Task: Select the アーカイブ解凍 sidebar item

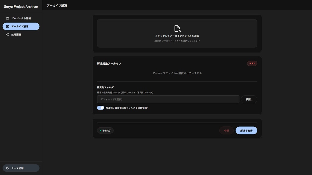Action: [x=21, y=26]
